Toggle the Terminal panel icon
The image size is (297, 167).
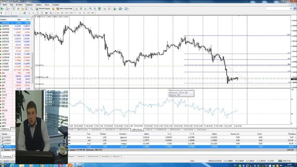(27, 9)
